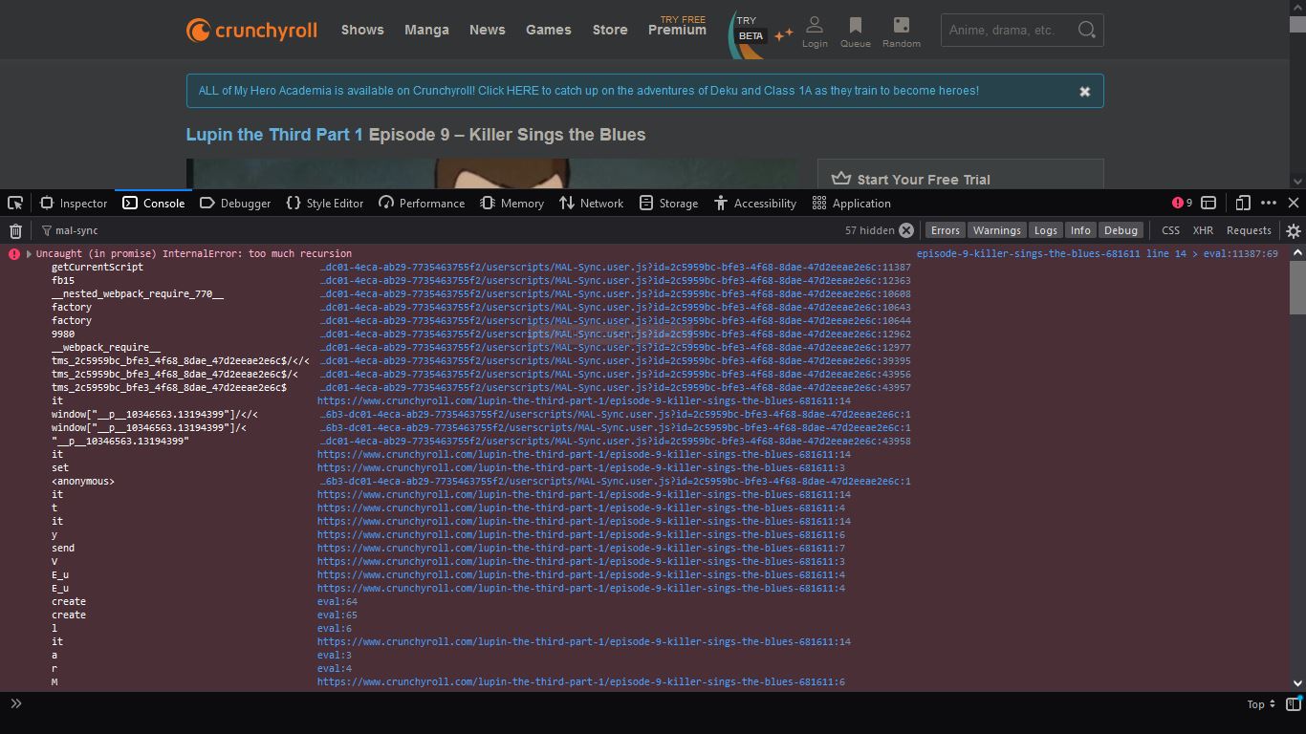Clear the mal-sync filter via the 57 hidden X

pos(906,230)
